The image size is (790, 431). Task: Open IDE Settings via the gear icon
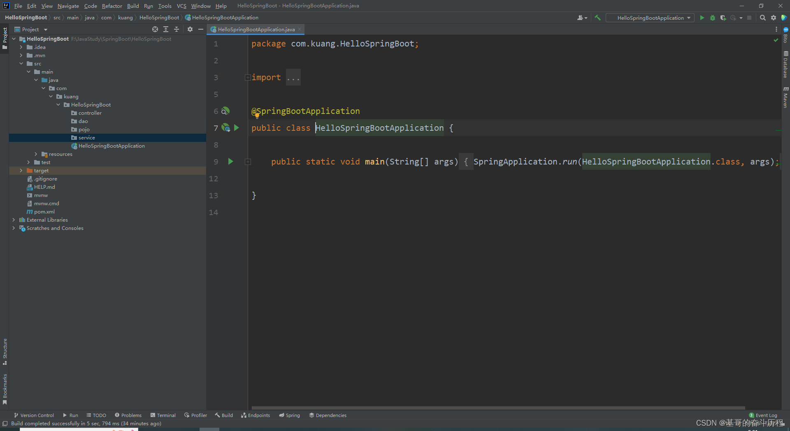pyautogui.click(x=774, y=18)
